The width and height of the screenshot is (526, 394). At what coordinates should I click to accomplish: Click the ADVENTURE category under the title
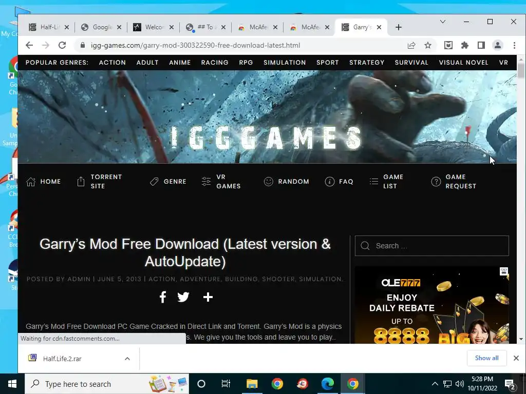point(200,279)
